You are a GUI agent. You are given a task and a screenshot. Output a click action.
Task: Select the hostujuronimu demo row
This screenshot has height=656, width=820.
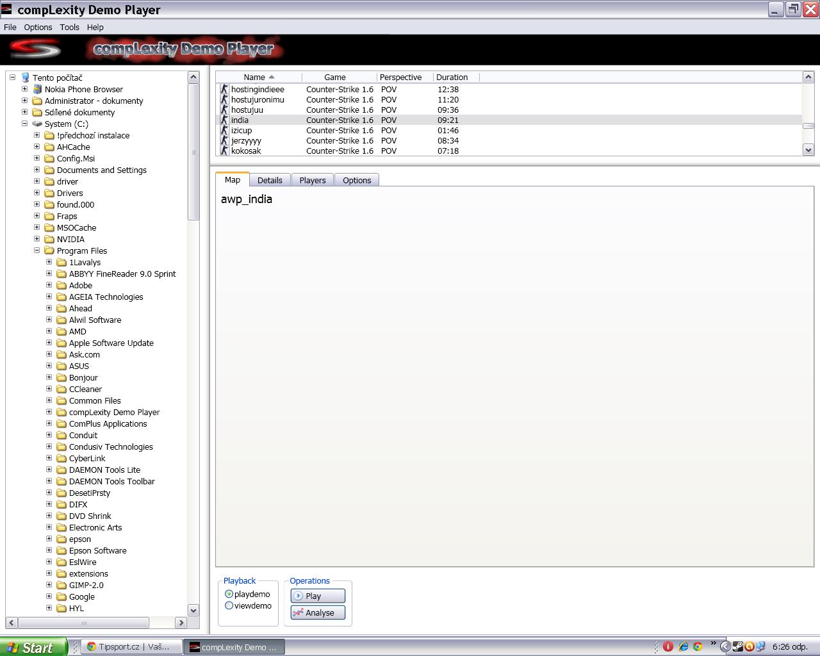(509, 99)
